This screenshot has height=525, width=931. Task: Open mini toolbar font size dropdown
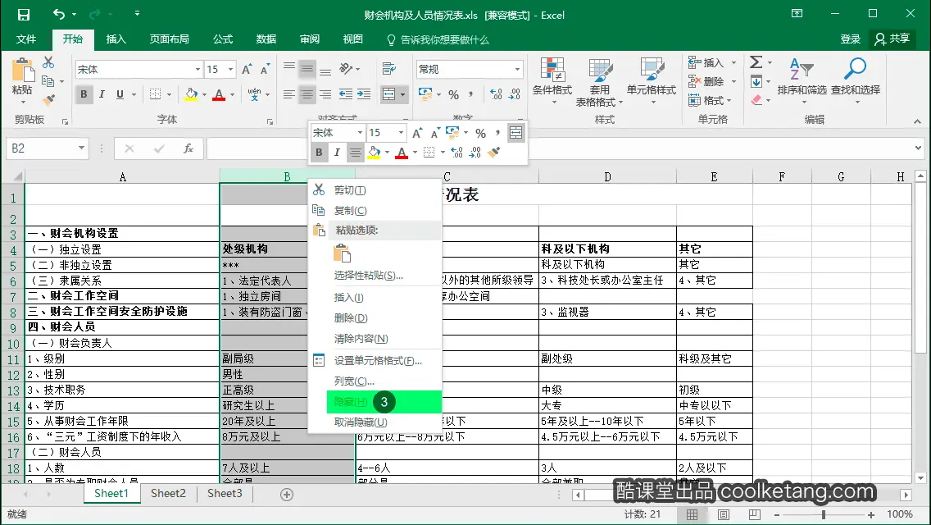click(402, 133)
